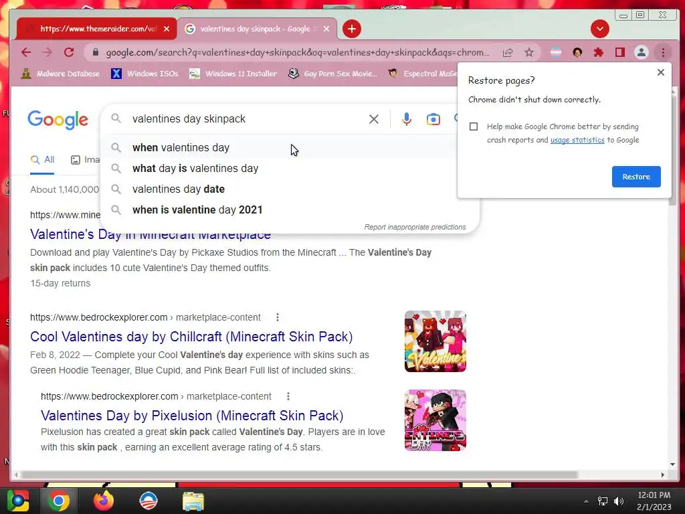Click the horizontal scrollbar thumb
This screenshot has height=514, width=685.
coord(300,475)
